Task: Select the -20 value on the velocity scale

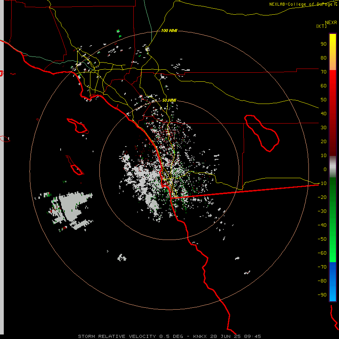Action: tap(322, 197)
